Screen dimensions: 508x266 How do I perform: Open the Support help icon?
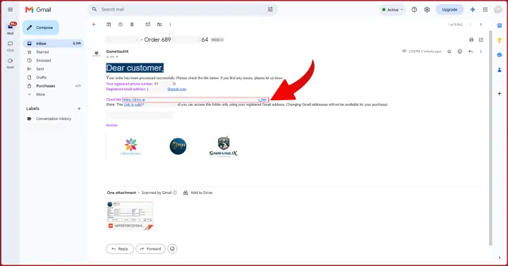(414, 10)
